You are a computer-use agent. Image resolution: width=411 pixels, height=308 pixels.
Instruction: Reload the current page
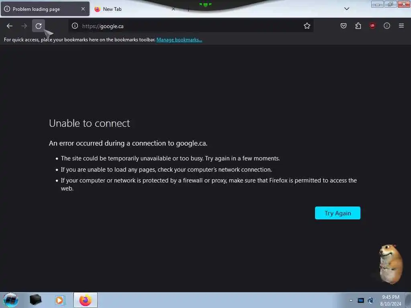39,26
